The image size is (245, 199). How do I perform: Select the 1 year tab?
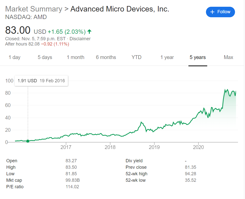[167, 57]
